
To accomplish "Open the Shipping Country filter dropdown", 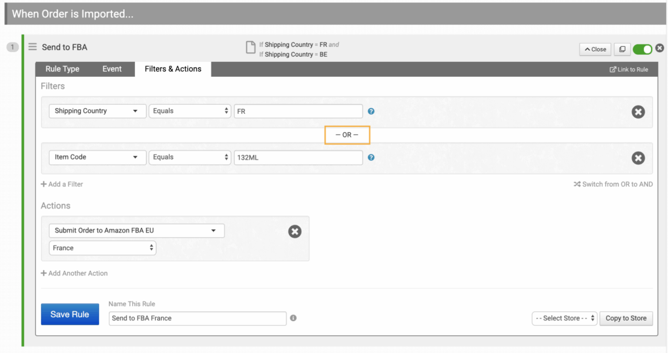I will point(97,111).
